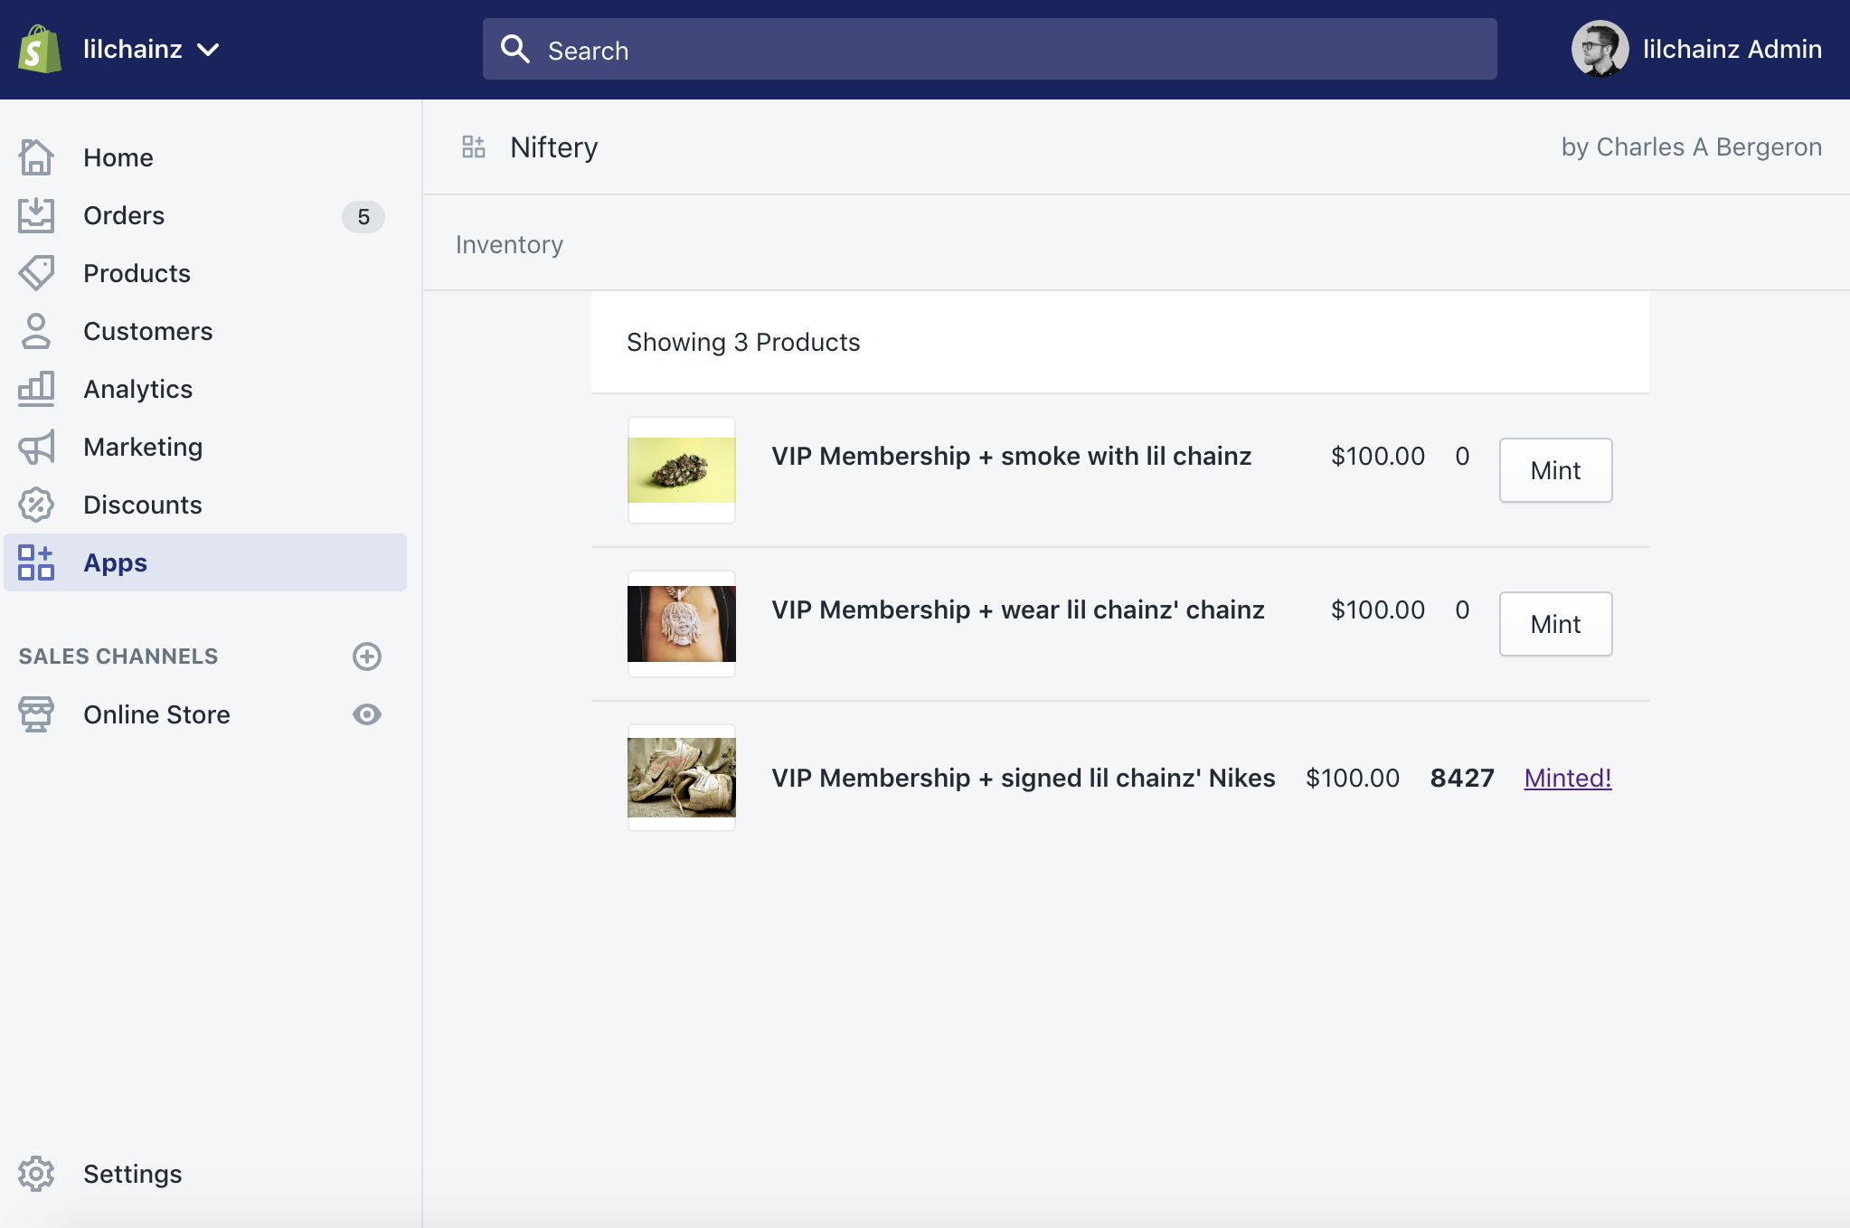Click the Marketing megaphone icon
This screenshot has height=1228, width=1850.
coord(36,447)
